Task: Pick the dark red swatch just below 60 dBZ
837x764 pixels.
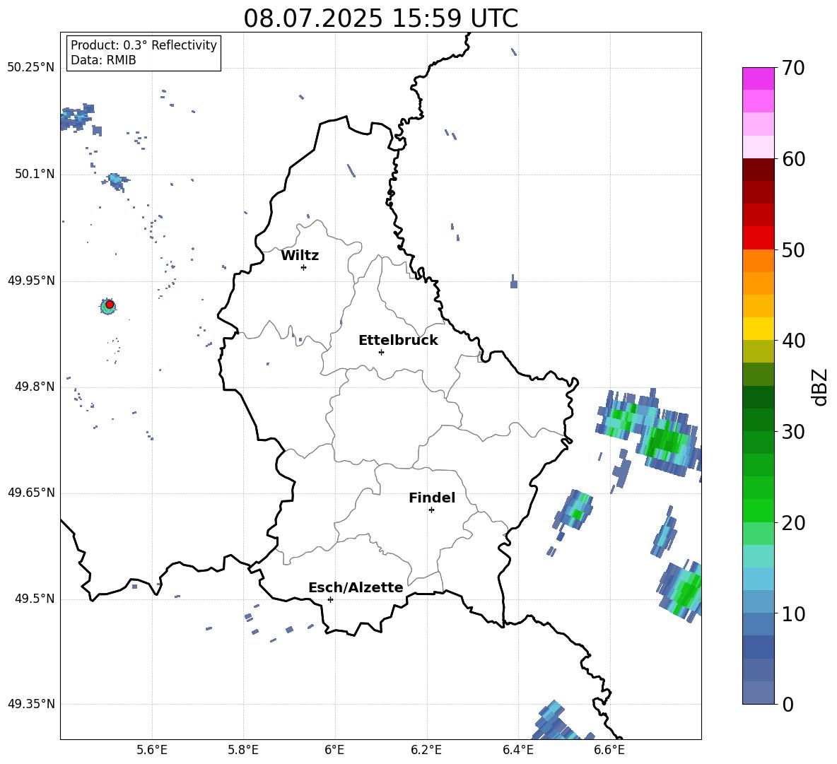Action: click(x=758, y=170)
